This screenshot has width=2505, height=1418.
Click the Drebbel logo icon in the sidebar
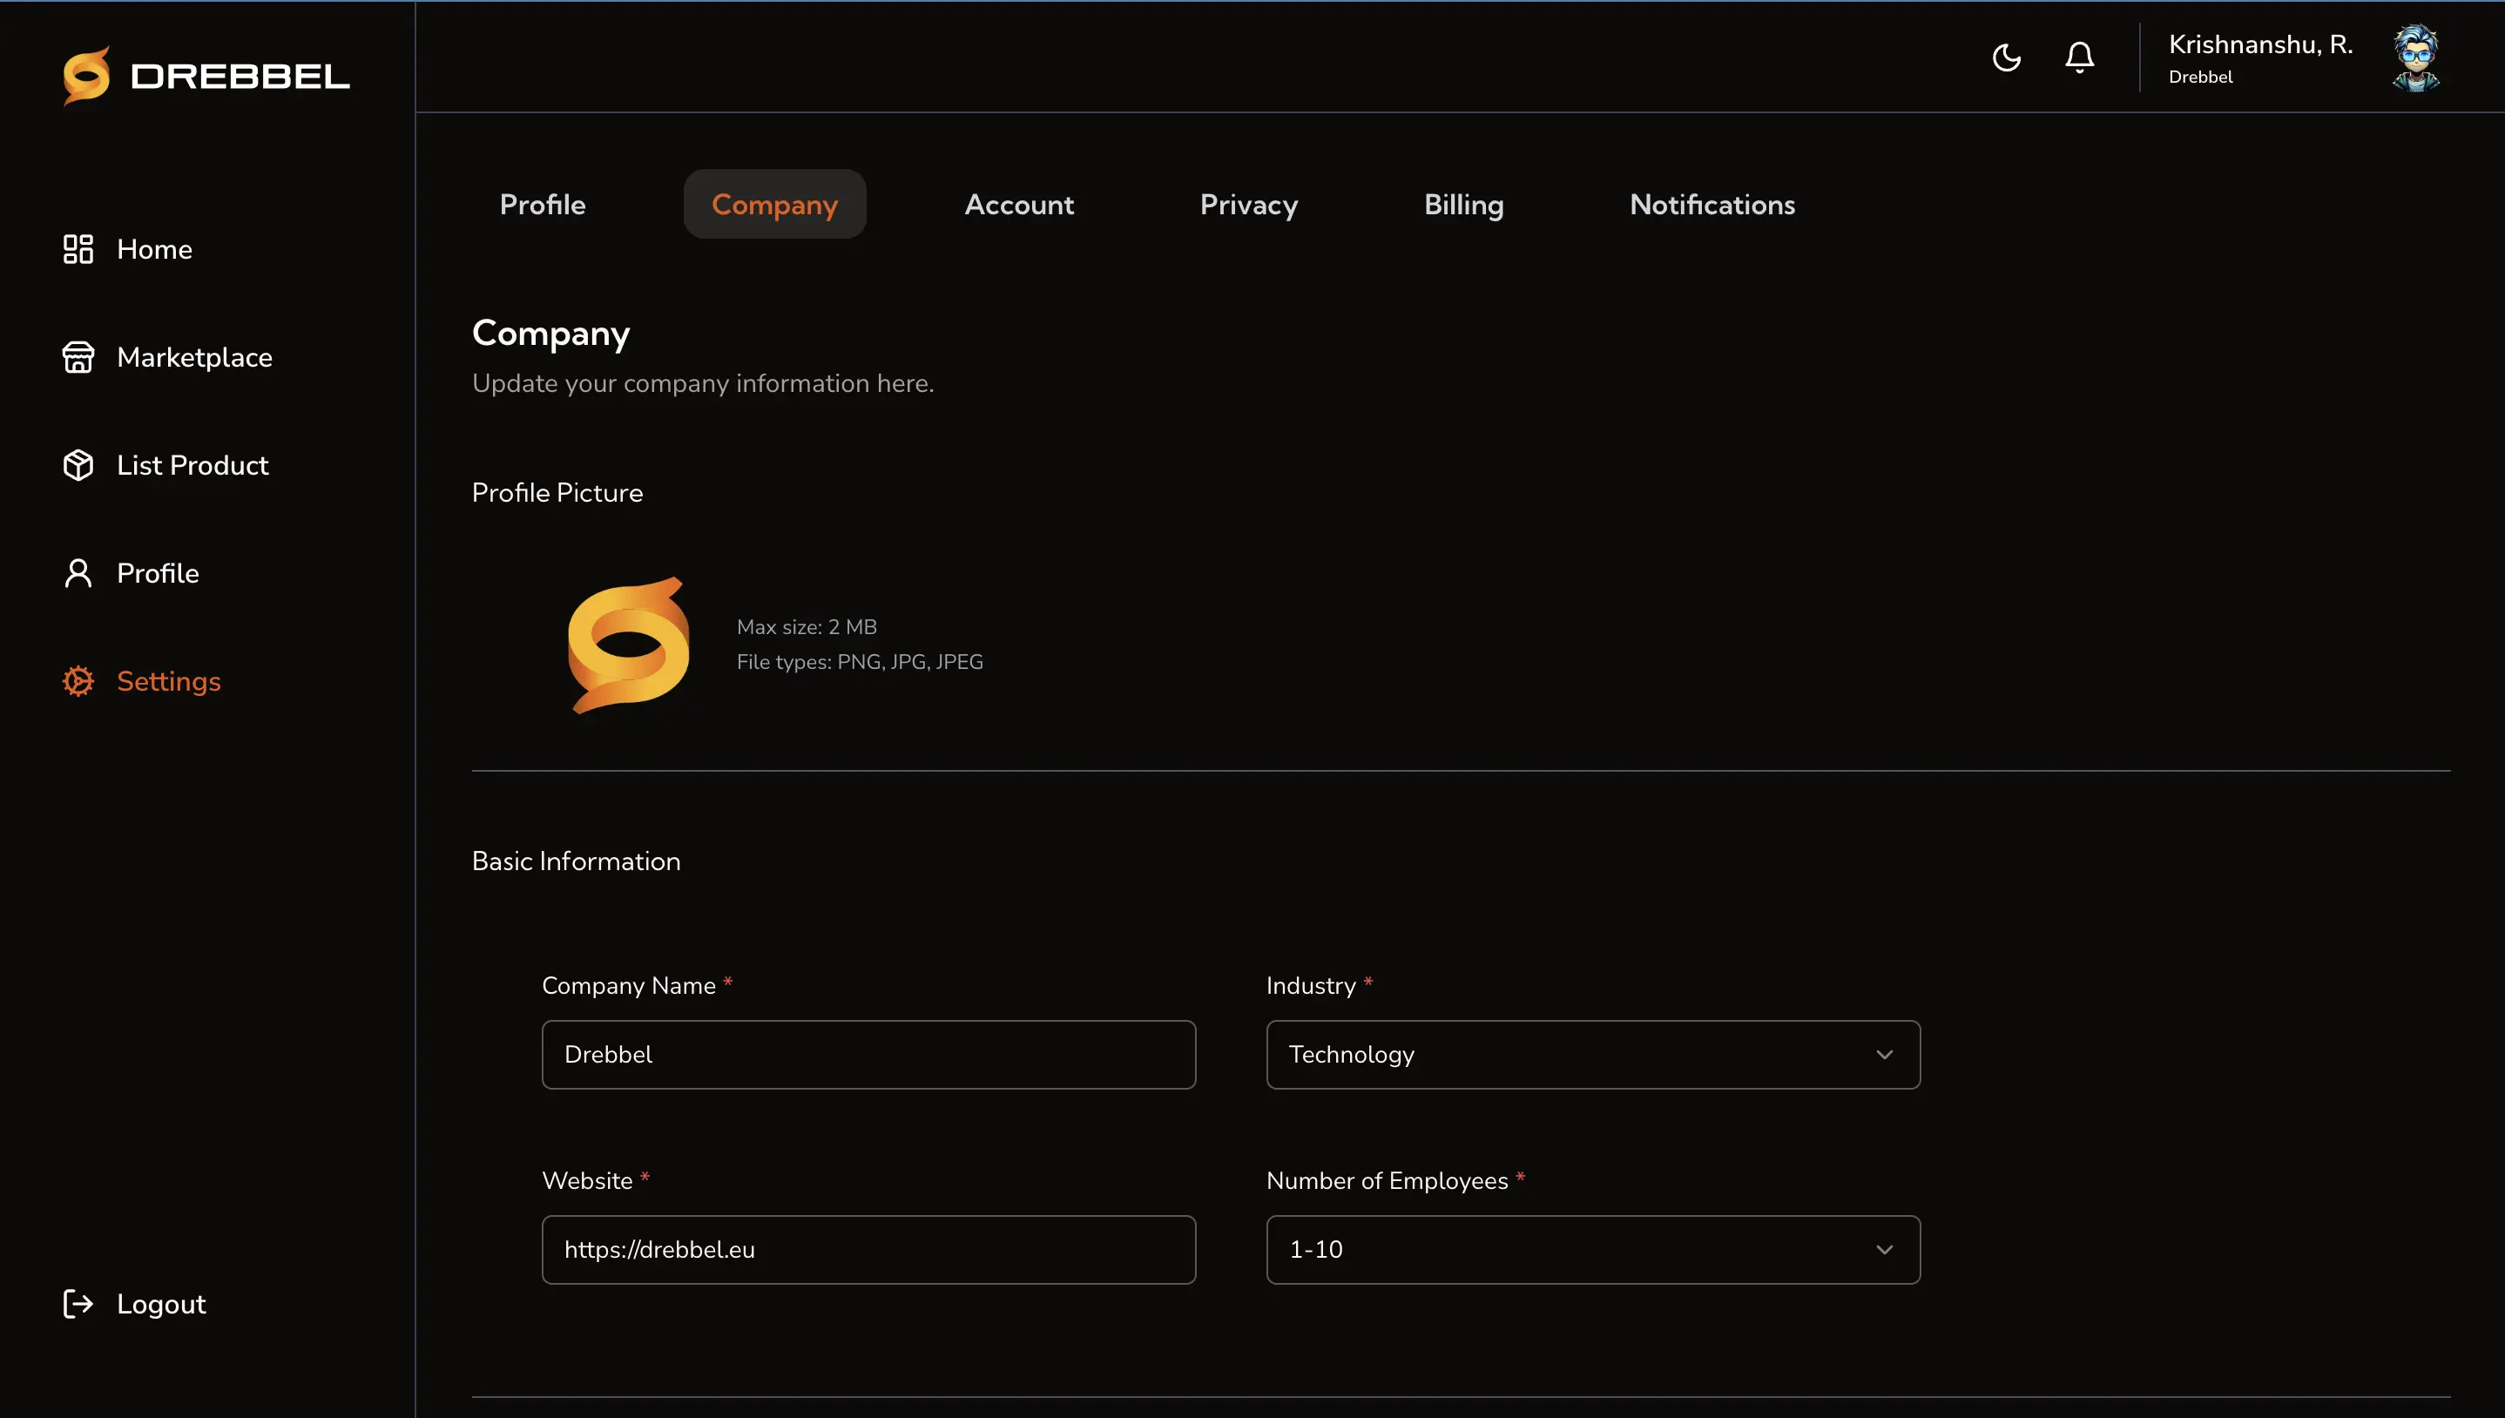pyautogui.click(x=85, y=75)
